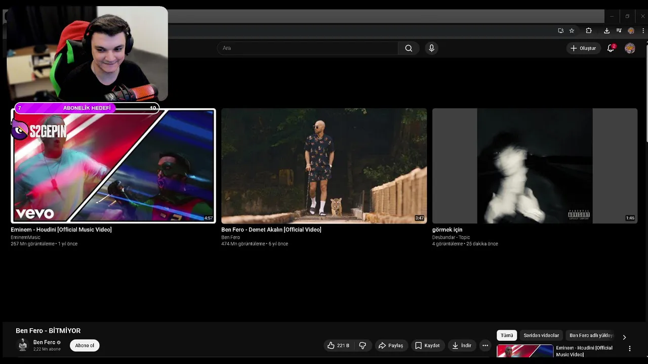648x364 pixels.
Task: Click the 267 Mn görüntüleme view count
Action: pyautogui.click(x=32, y=244)
